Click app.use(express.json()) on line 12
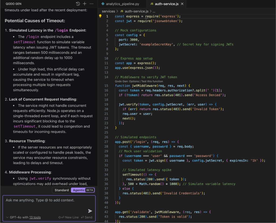This screenshot has width=276, height=223. coord(137,68)
